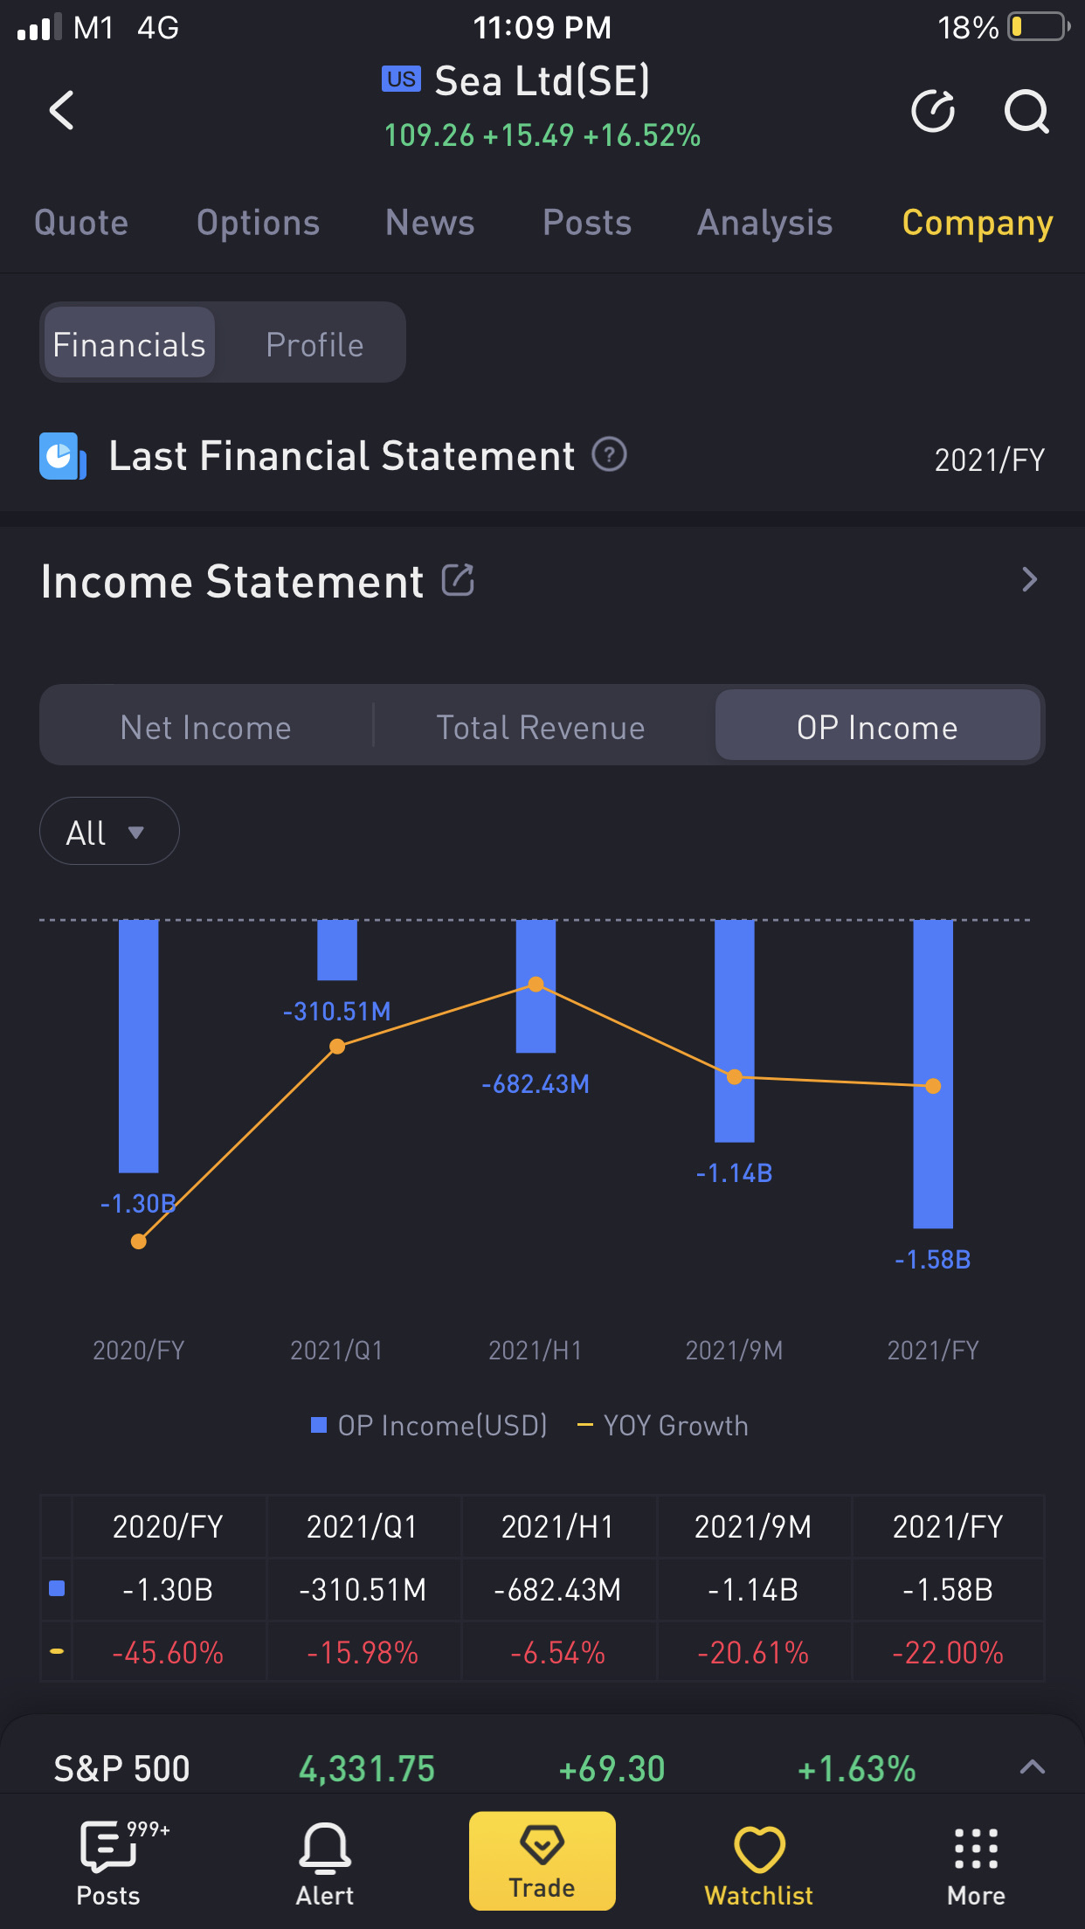
Task: Go to the Analysis tab
Action: 764,223
